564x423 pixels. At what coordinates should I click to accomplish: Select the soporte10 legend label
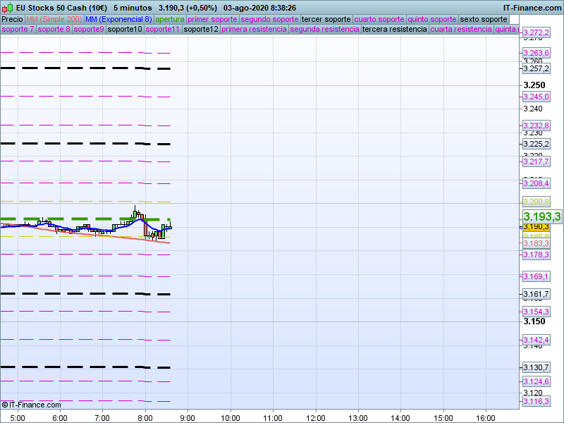125,30
